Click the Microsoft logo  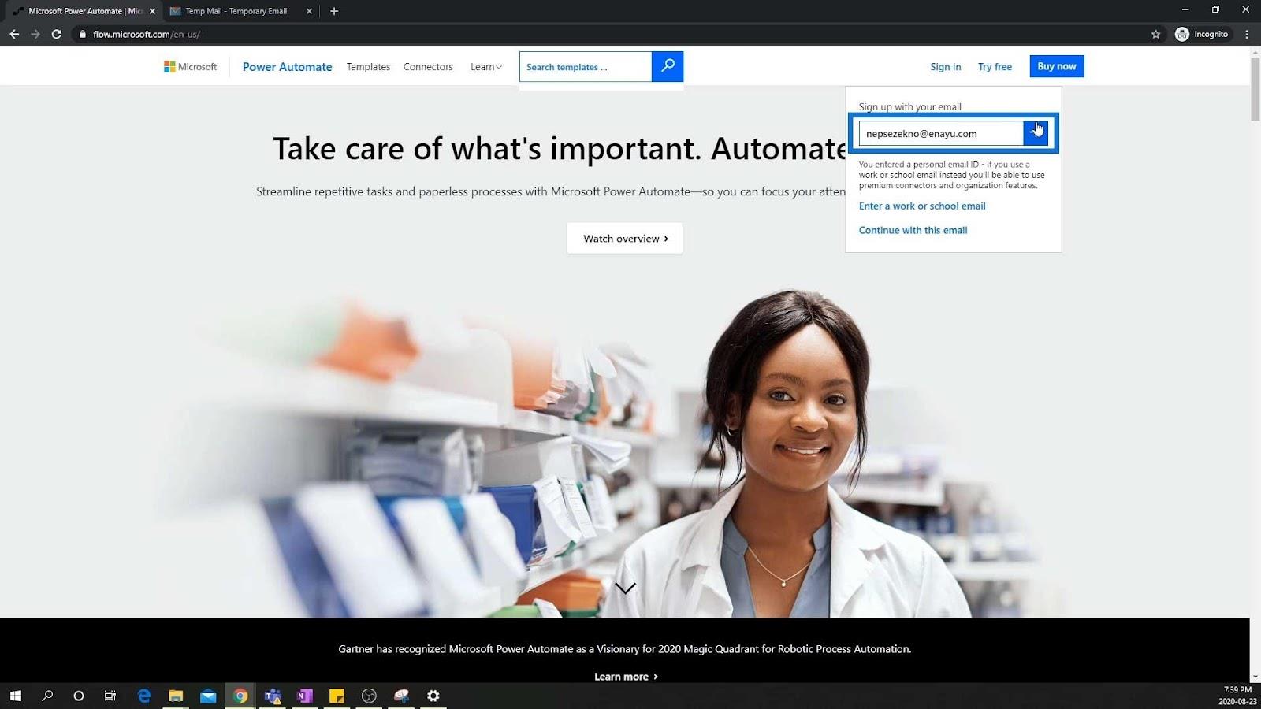(190, 67)
